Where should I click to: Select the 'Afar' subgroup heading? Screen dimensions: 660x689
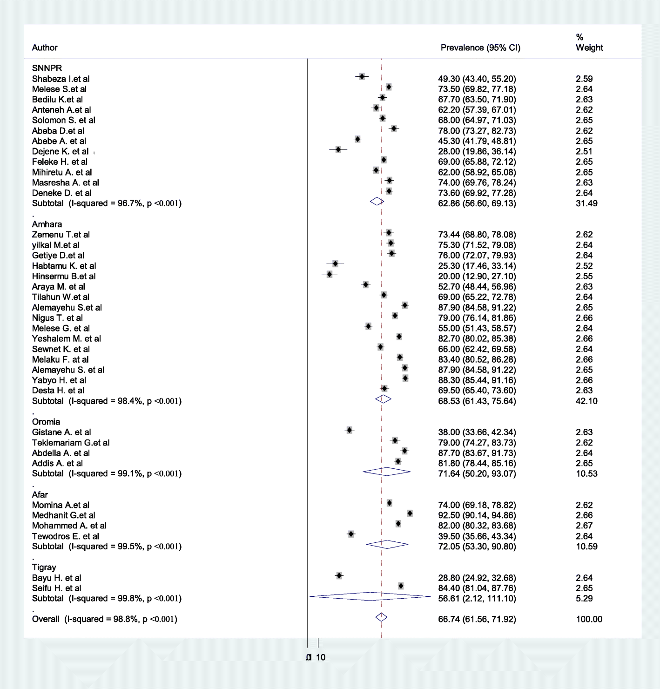40,494
